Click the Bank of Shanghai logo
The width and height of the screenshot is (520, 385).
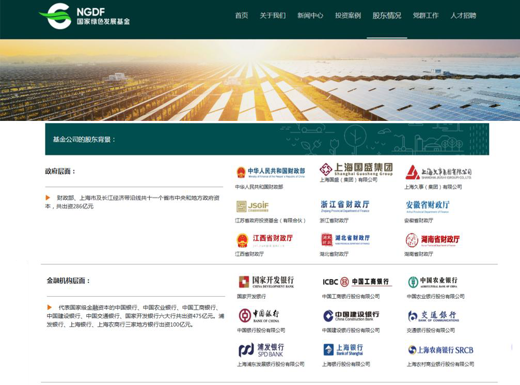point(343,350)
